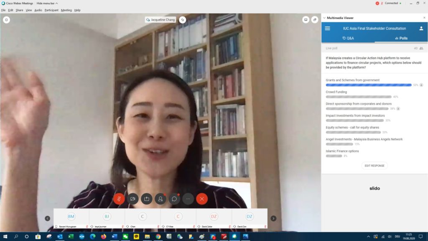
Task: Toggle the camera video button
Action: [x=133, y=199]
